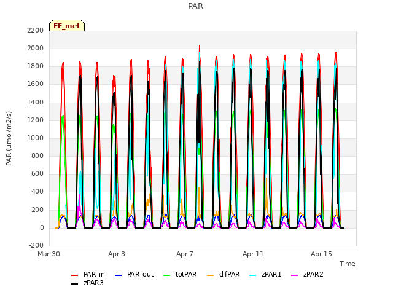Click the red PAR_in legend swatch
393x295 pixels.
(75, 275)
